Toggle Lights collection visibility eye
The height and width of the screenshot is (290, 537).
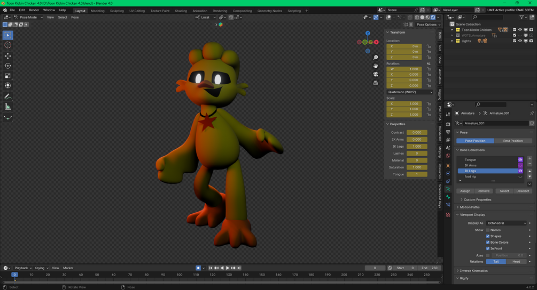tap(520, 41)
